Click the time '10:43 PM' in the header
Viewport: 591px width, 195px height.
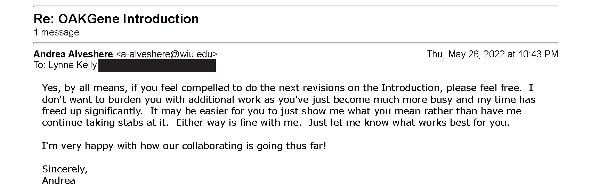point(538,54)
